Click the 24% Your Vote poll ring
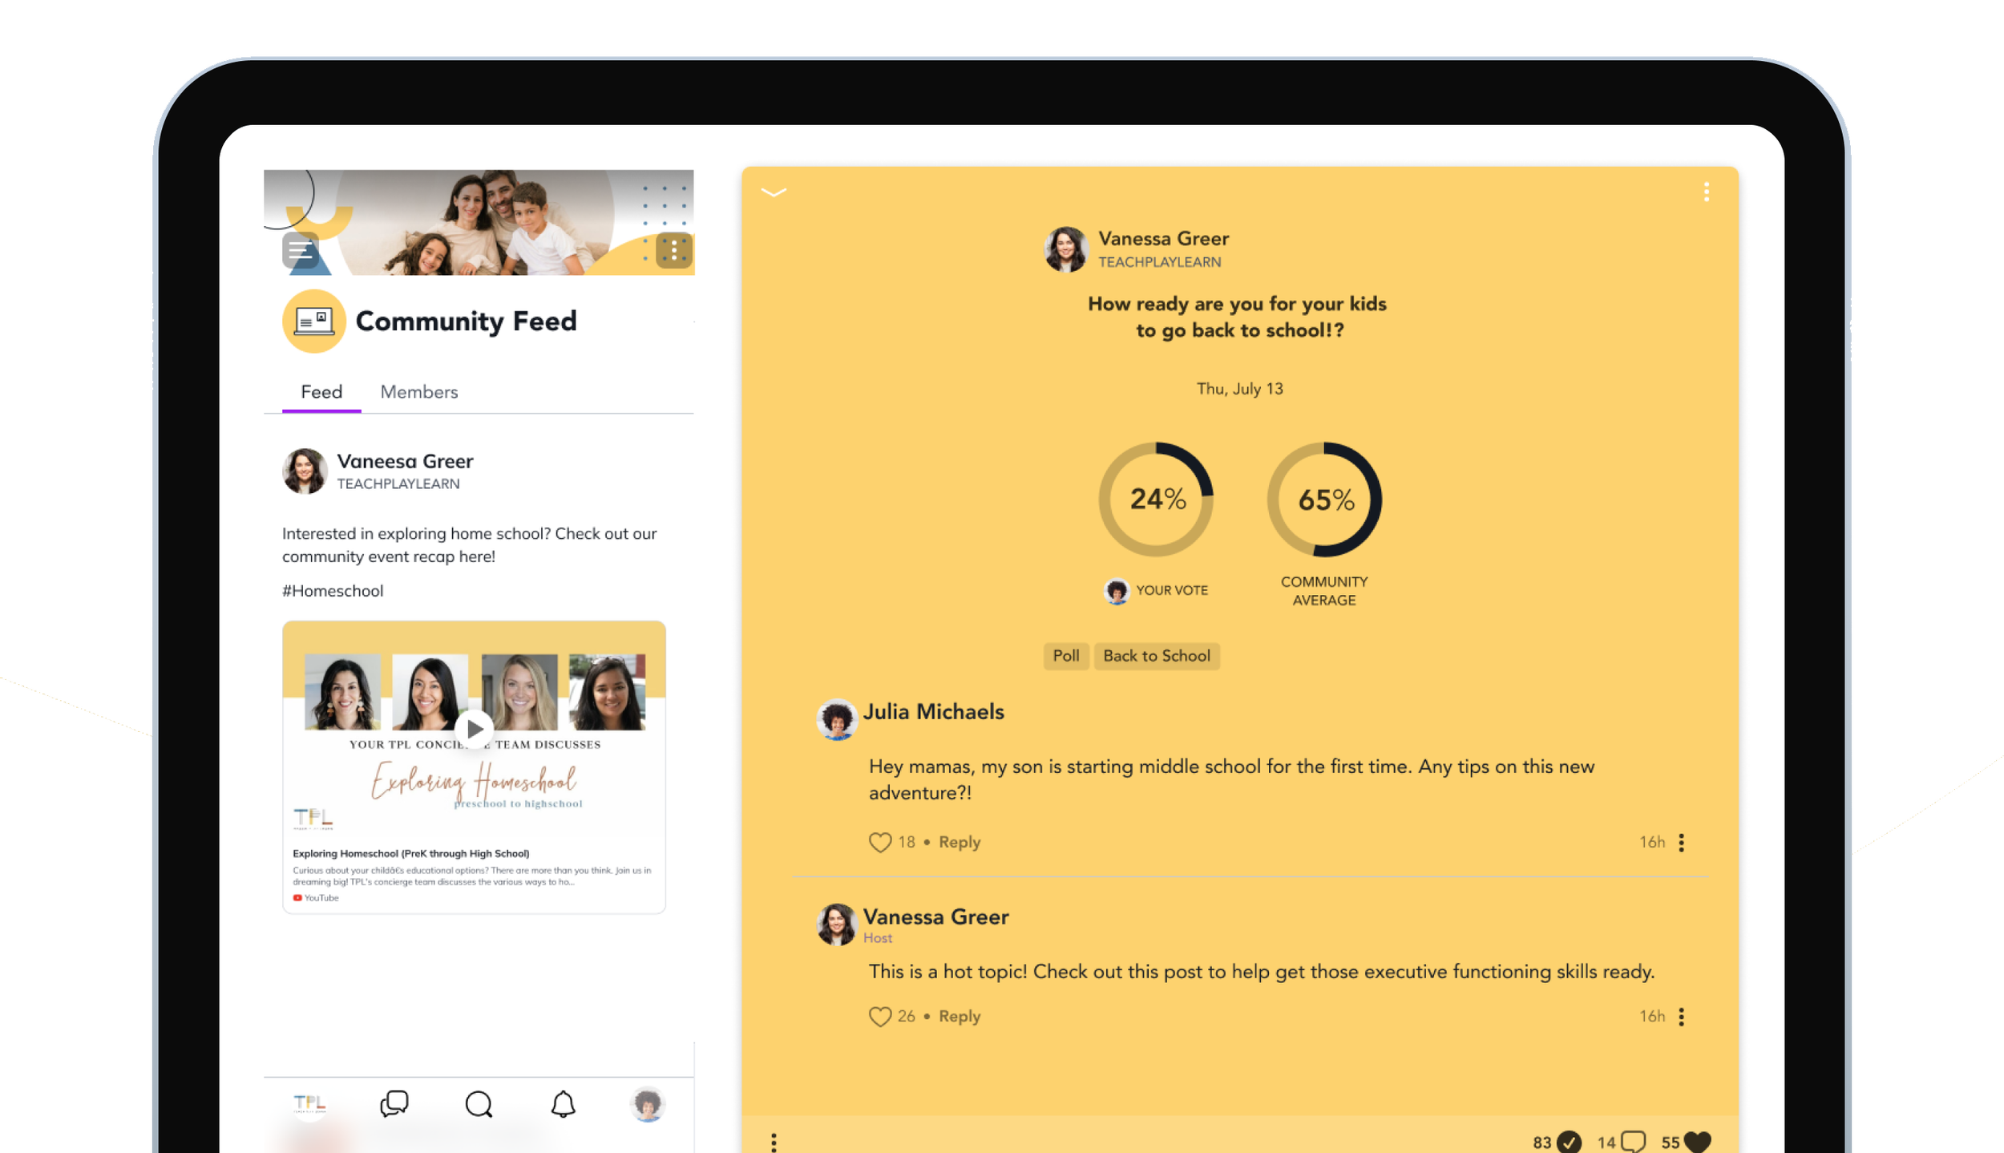This screenshot has width=2004, height=1153. [1156, 500]
